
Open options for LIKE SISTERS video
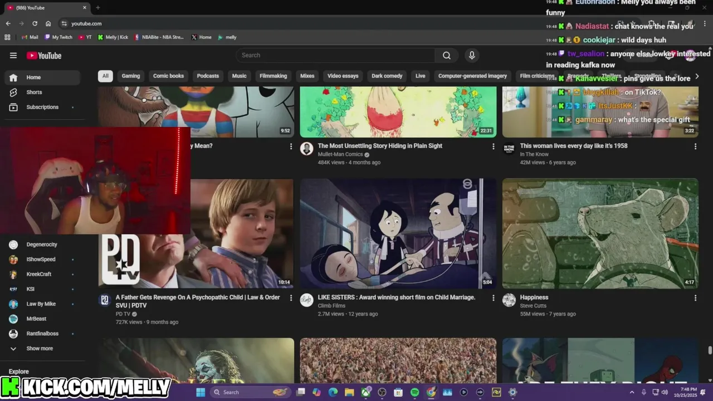(x=493, y=298)
